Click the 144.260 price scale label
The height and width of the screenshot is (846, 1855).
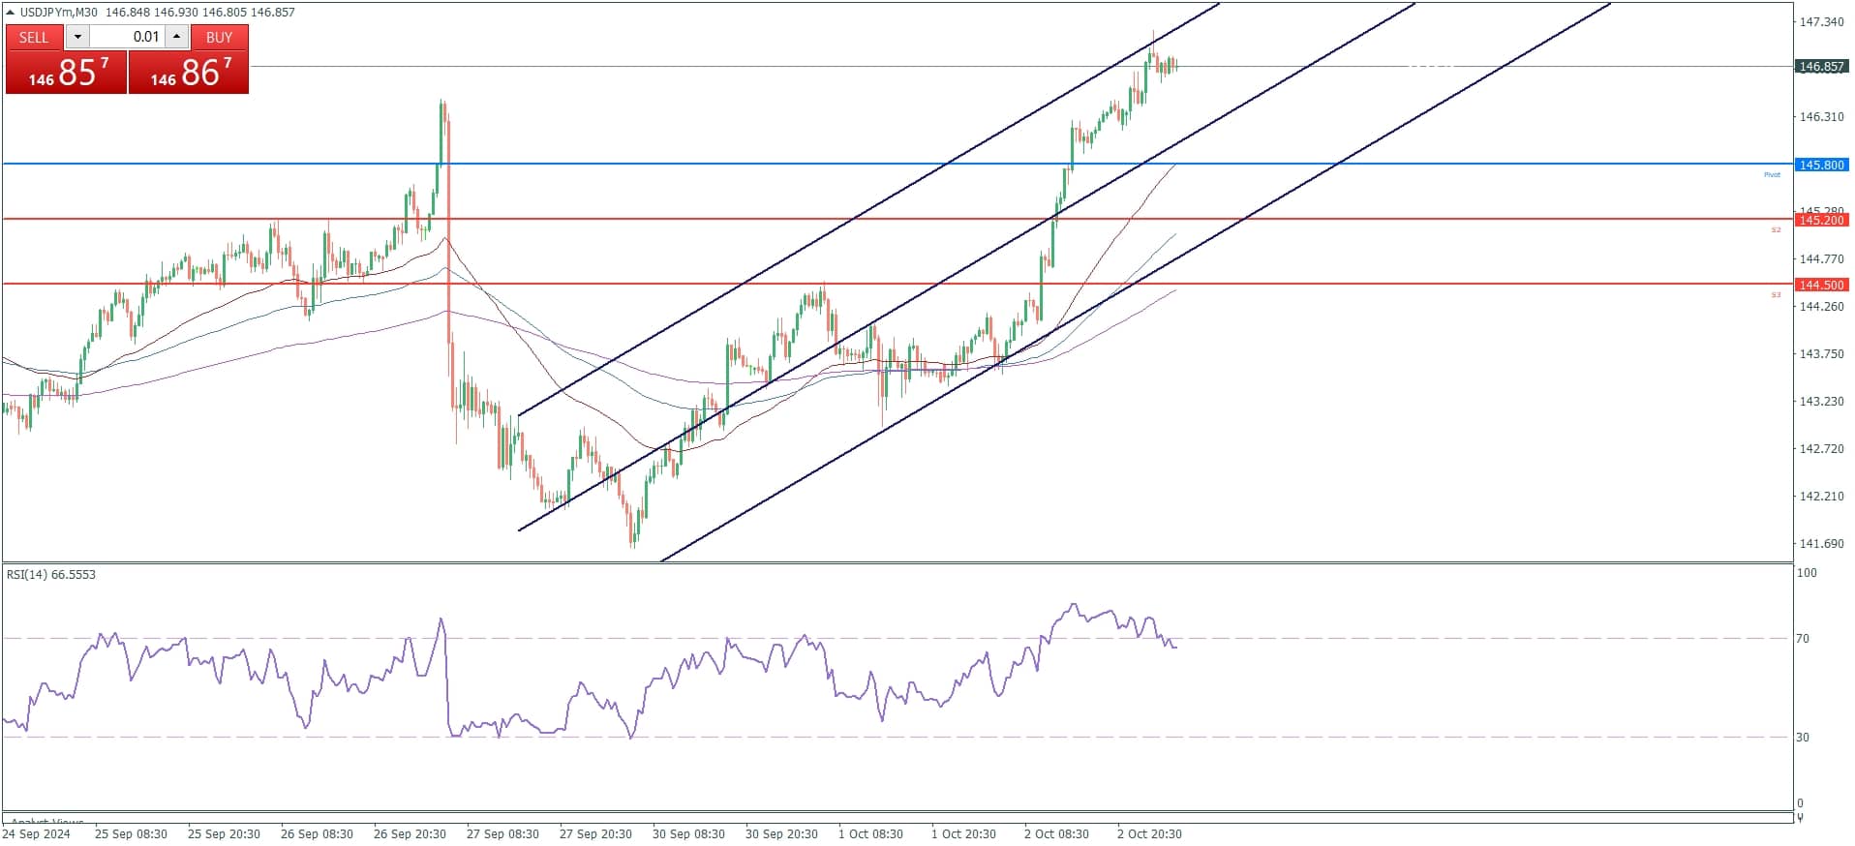[x=1821, y=307]
